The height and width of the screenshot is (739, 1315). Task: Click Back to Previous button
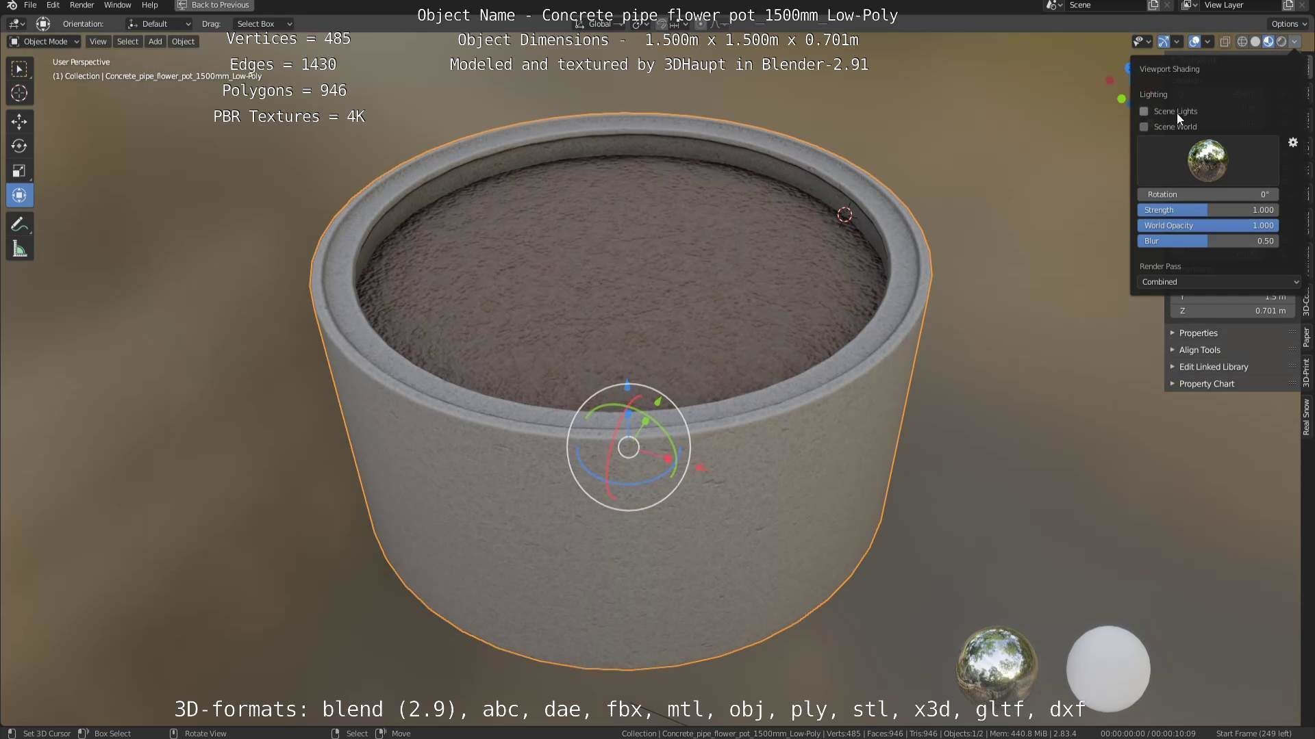(213, 5)
